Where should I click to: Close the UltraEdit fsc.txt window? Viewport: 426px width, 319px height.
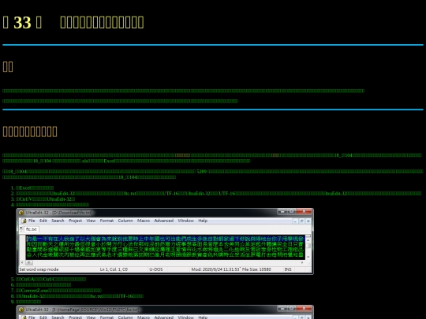pyautogui.click(x=304, y=308)
